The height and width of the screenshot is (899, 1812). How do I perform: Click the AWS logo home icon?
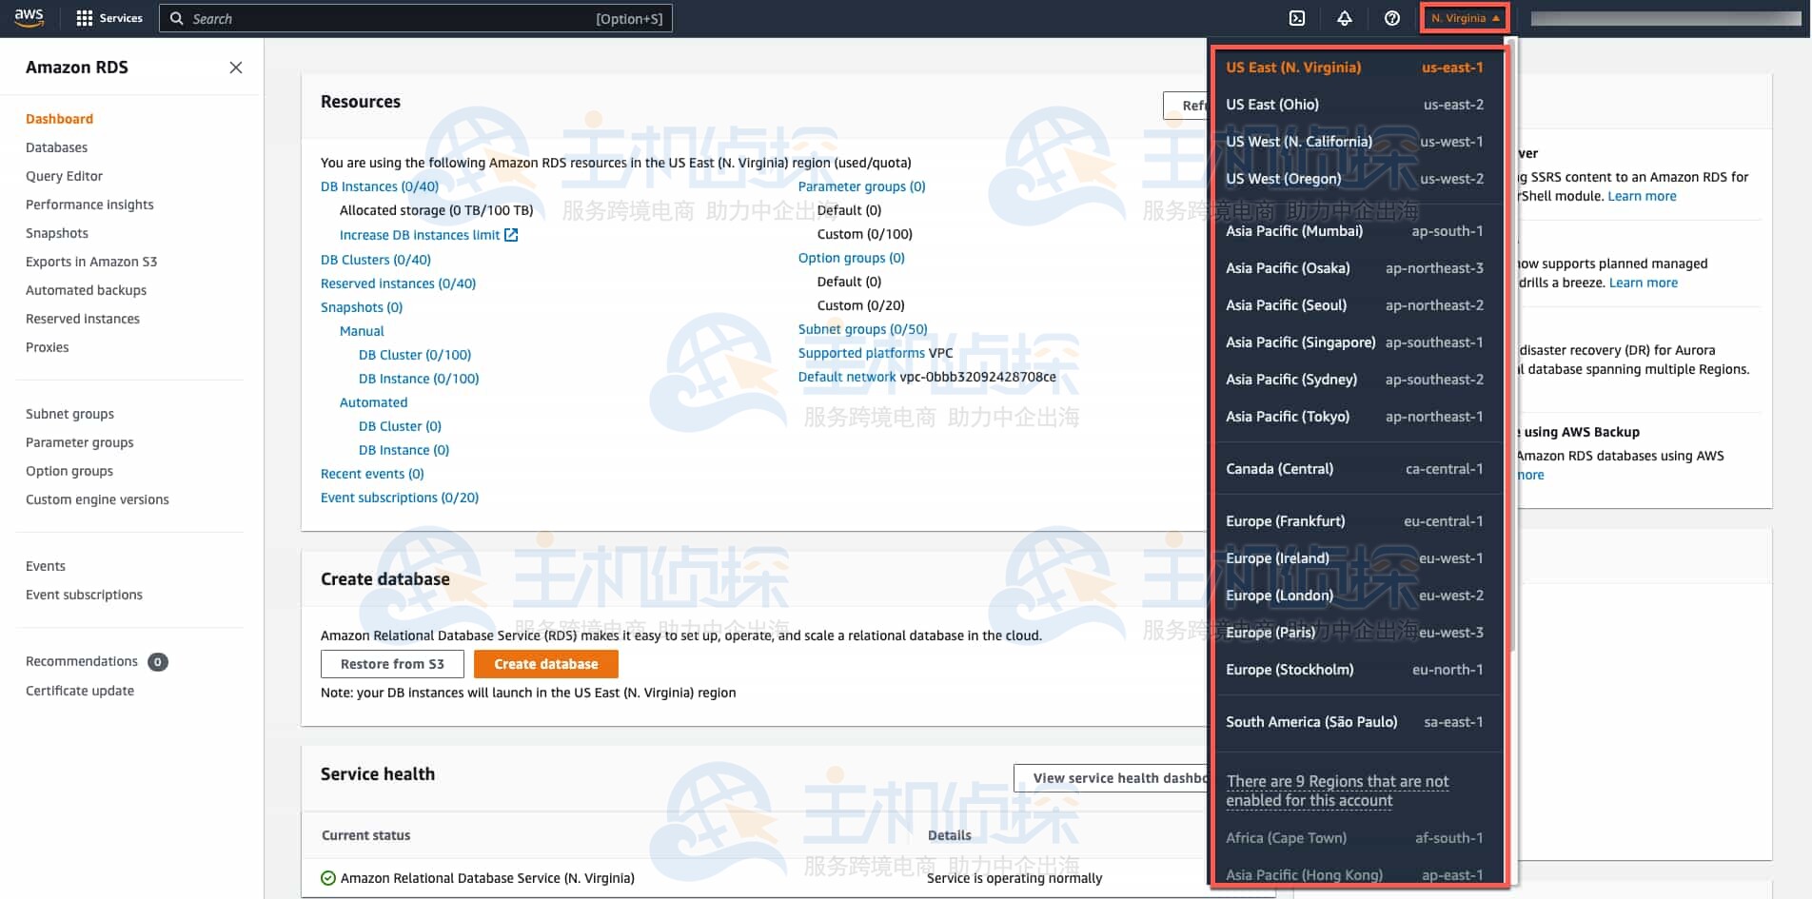pyautogui.click(x=29, y=18)
